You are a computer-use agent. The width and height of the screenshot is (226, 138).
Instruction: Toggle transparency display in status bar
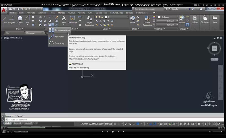click(166, 124)
